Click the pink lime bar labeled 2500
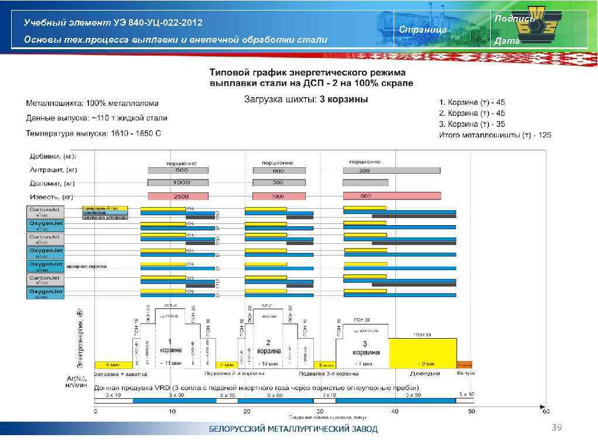Viewport: 598px width, 448px height. tap(178, 196)
